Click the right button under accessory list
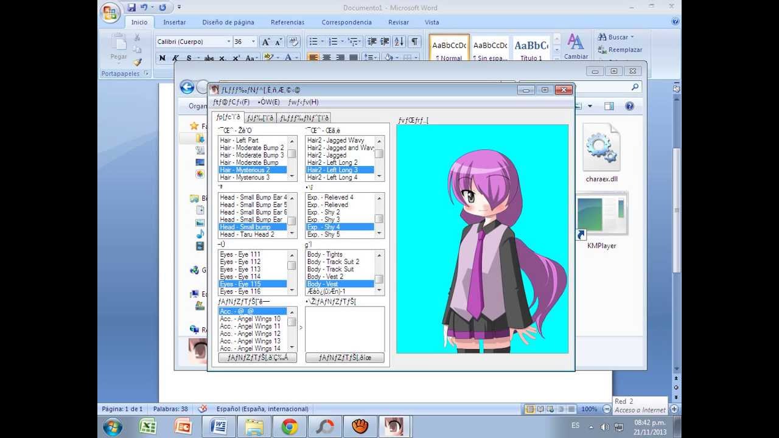 (345, 358)
